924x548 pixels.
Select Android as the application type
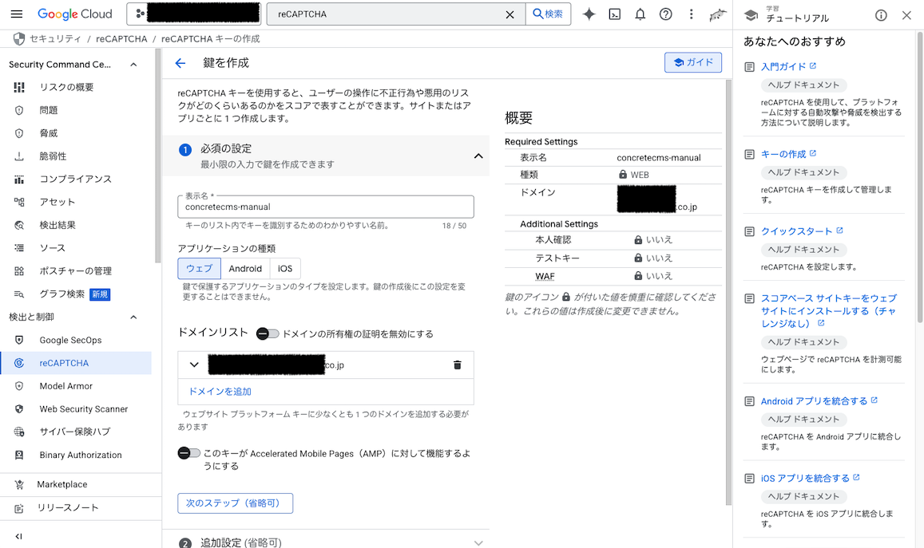[245, 269]
